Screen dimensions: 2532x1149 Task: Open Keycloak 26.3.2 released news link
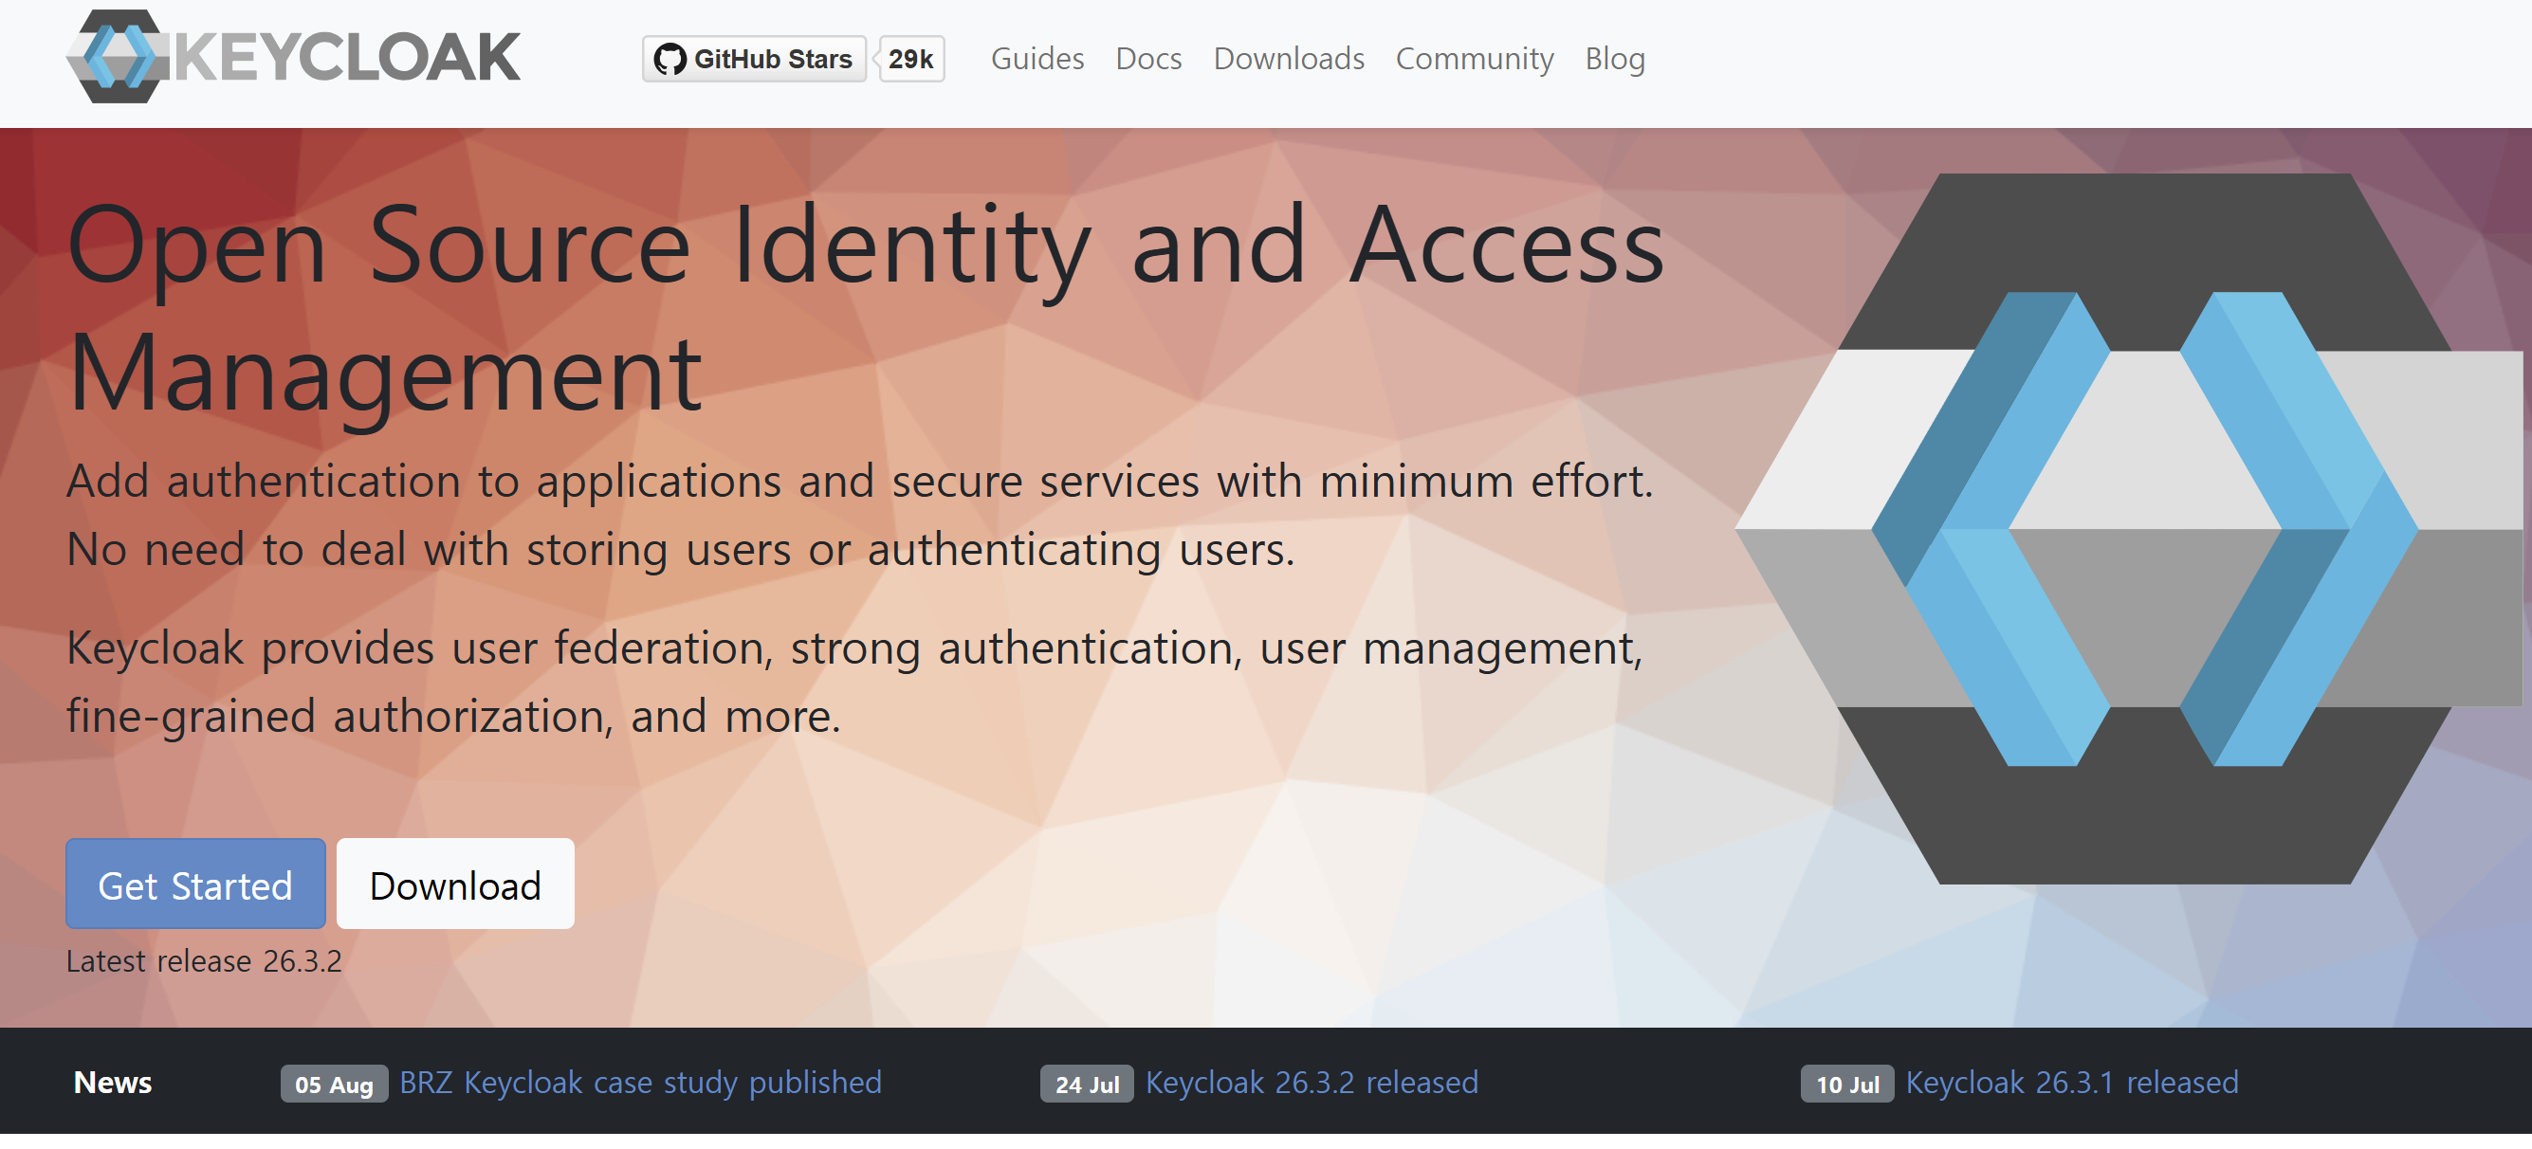click(x=1312, y=1082)
